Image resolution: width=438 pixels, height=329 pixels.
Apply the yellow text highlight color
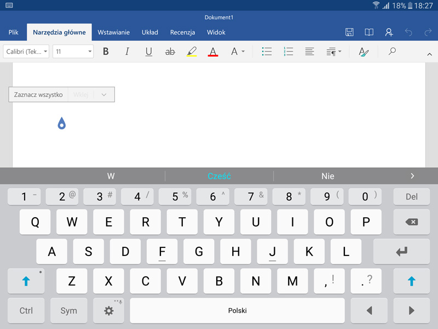pos(192,52)
